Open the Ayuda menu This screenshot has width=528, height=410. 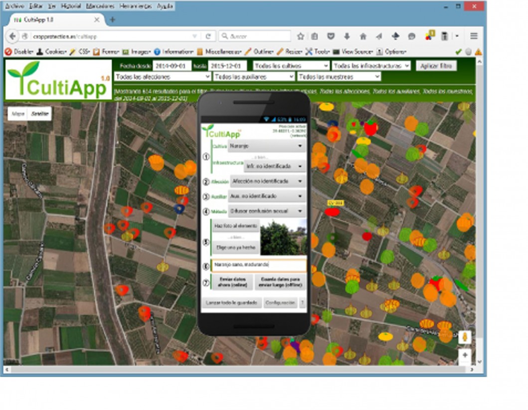point(165,6)
